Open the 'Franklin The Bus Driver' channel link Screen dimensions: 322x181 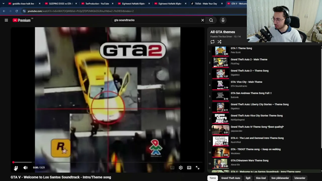pyautogui.click(x=221, y=37)
